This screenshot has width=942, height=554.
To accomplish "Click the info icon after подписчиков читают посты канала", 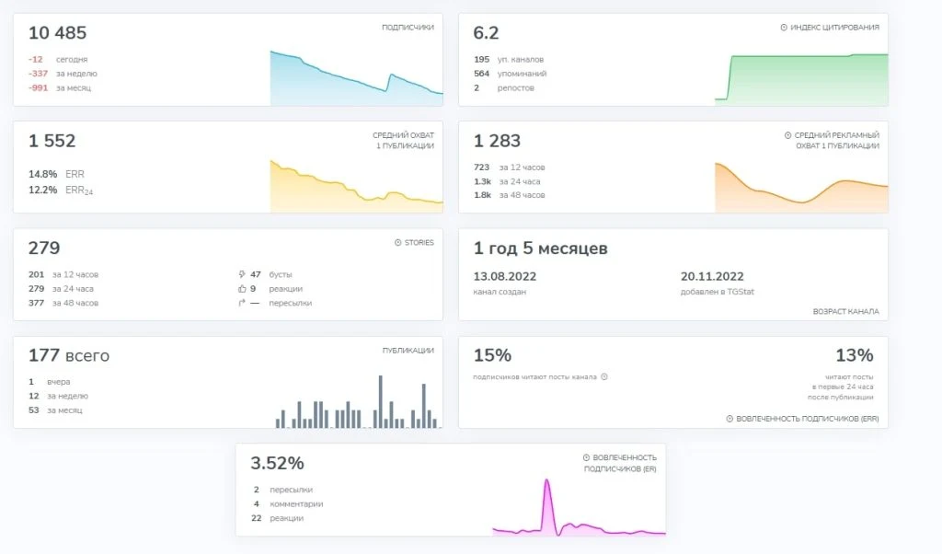I will click(604, 376).
